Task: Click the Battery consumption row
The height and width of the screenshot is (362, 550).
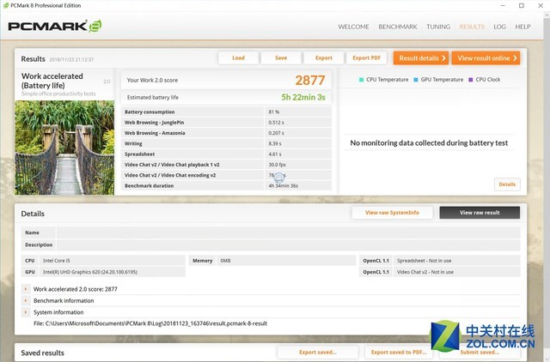Action: (226, 112)
